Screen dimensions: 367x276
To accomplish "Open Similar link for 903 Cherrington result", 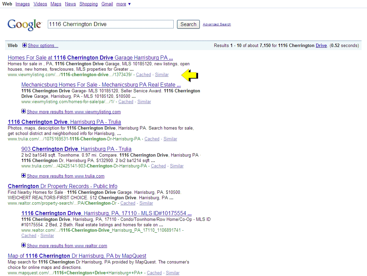I will click(177, 166).
